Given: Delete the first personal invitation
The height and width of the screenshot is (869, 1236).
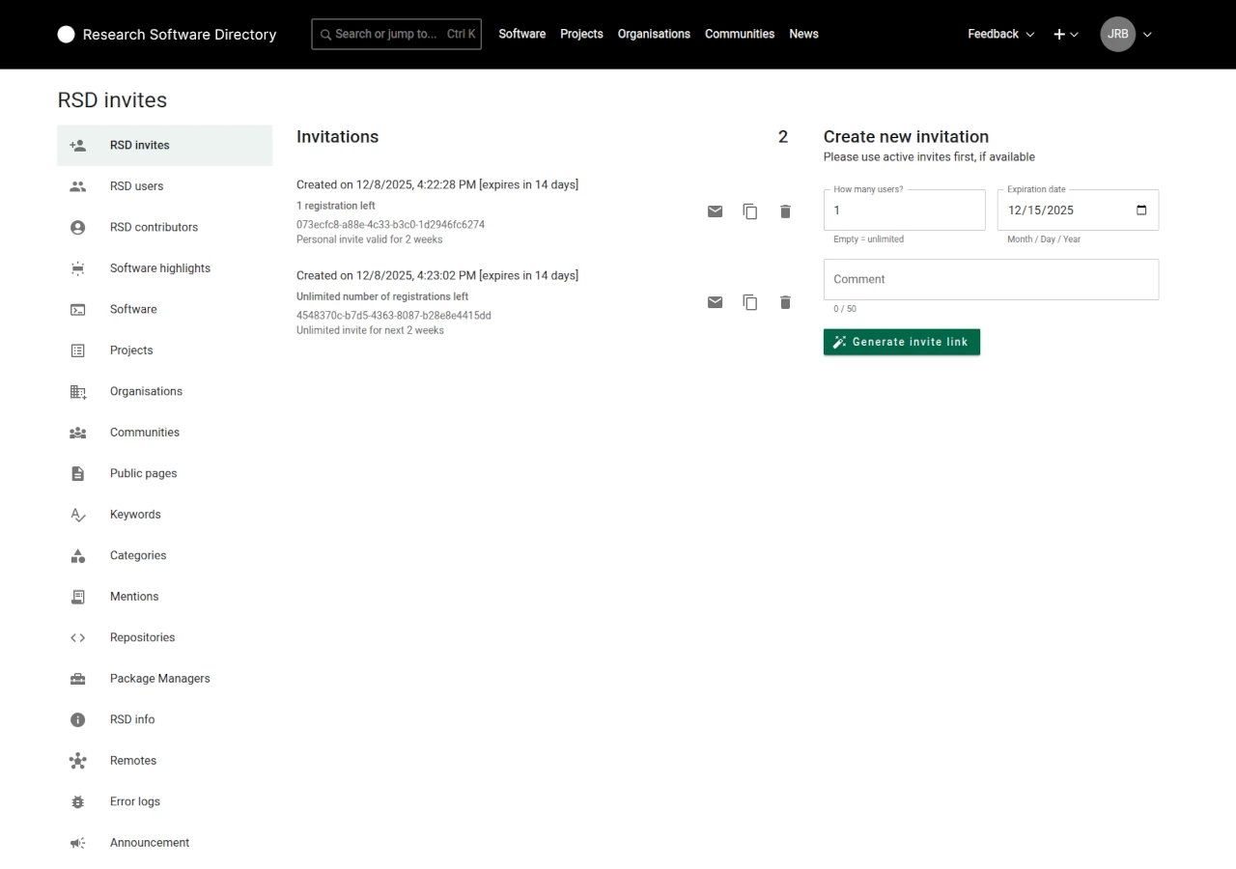Looking at the screenshot, I should pyautogui.click(x=785, y=211).
